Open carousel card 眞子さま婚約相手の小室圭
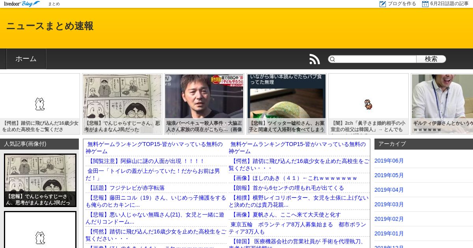The width and height of the screenshot is (473, 248). click(369, 104)
